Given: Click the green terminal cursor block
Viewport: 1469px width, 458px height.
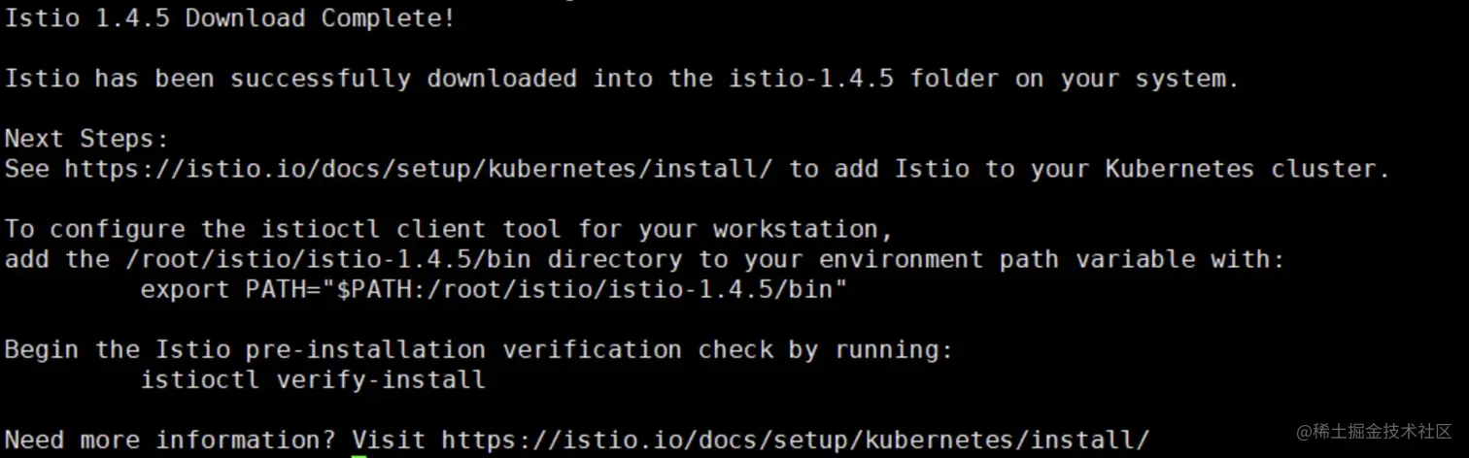Looking at the screenshot, I should (x=359, y=455).
